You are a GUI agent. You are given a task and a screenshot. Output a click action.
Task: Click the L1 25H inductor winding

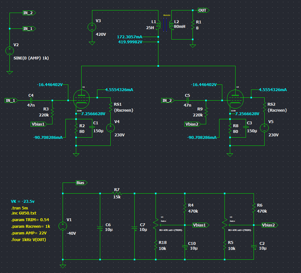pyautogui.click(x=159, y=25)
